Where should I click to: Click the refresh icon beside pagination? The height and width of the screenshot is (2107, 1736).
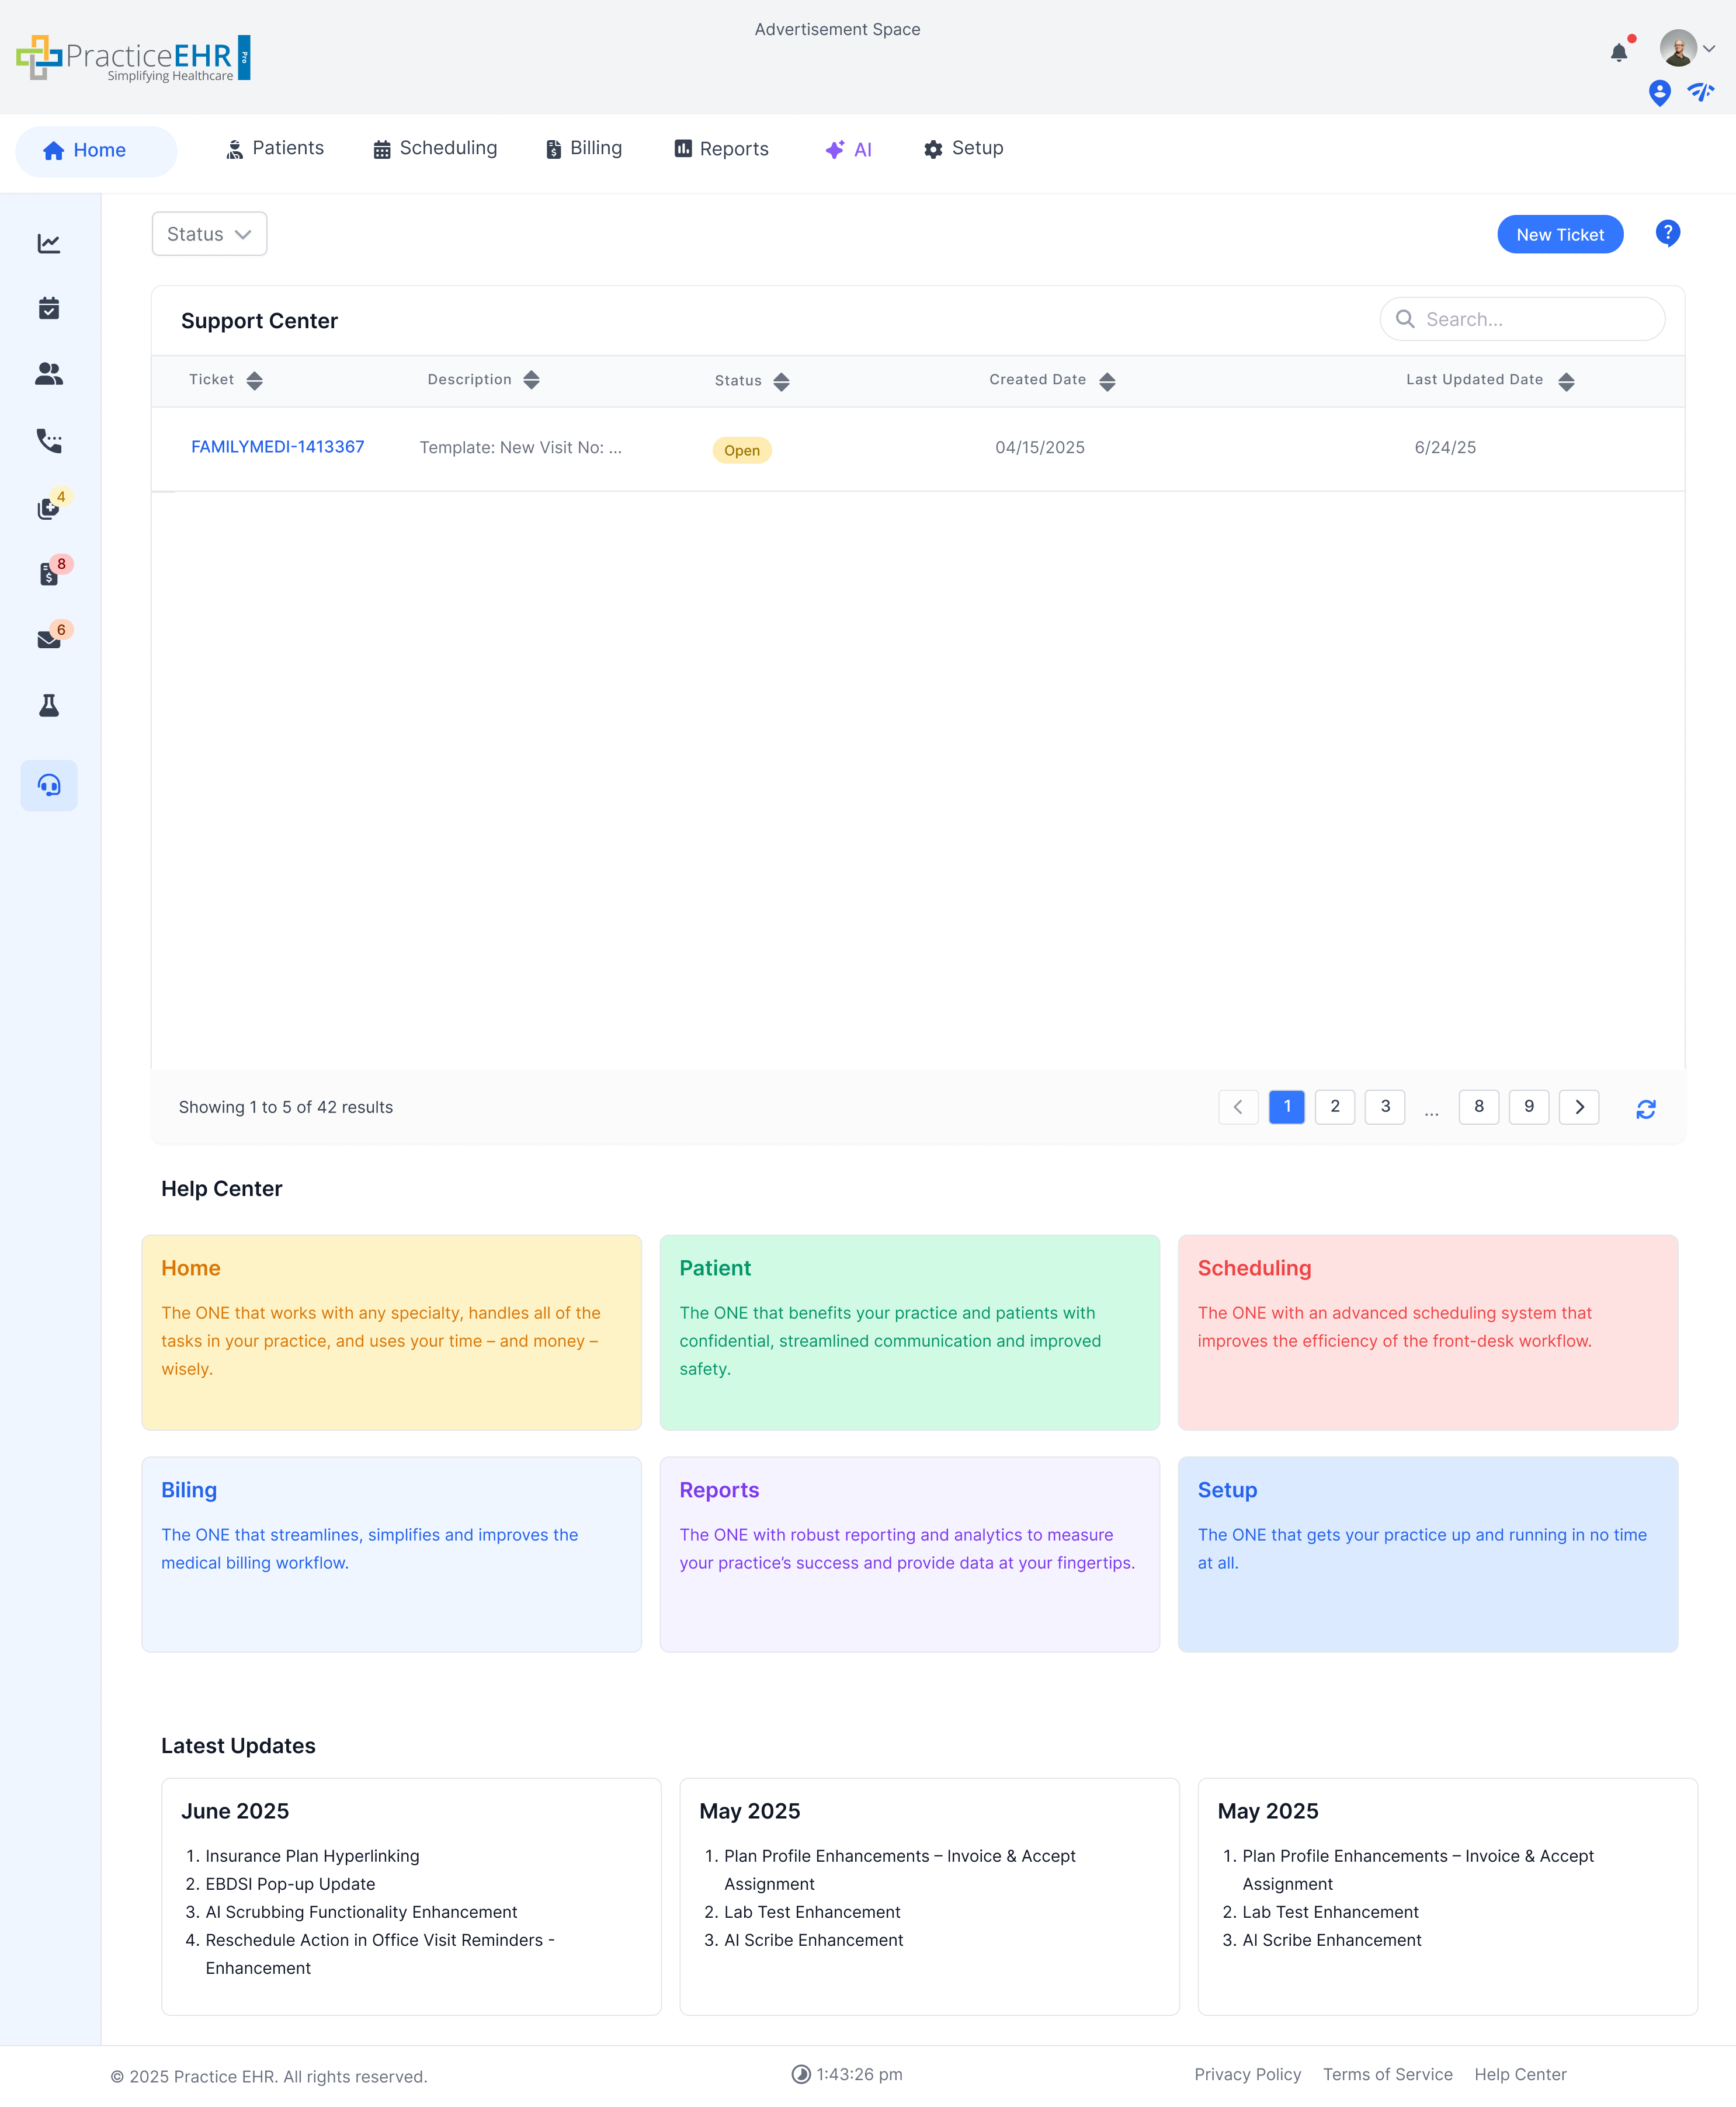tap(1645, 1108)
